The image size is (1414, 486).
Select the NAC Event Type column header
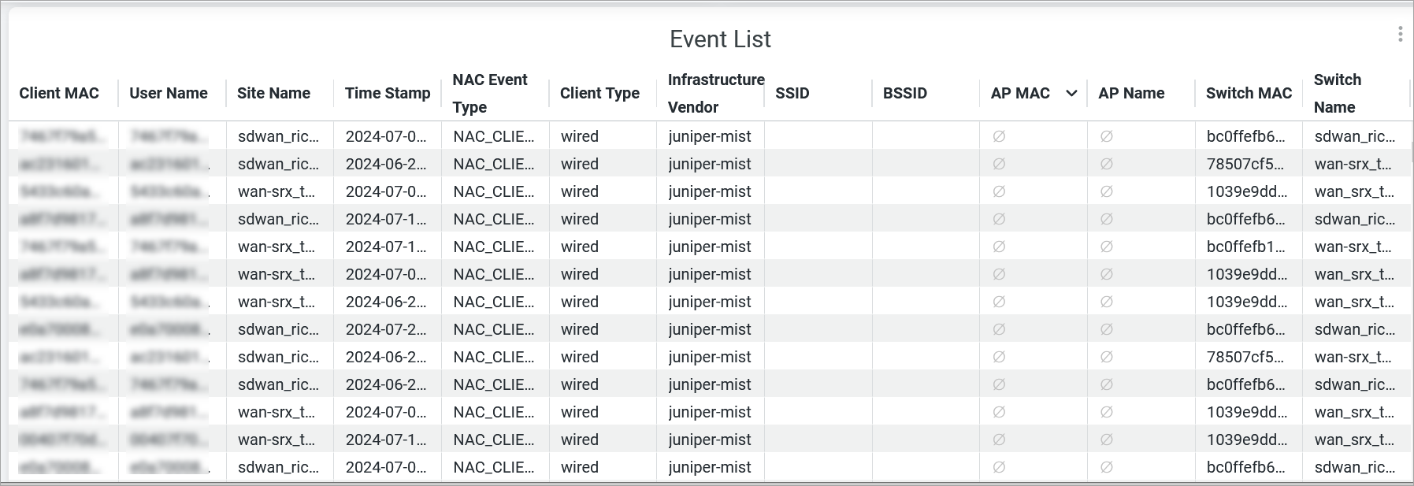coord(490,94)
